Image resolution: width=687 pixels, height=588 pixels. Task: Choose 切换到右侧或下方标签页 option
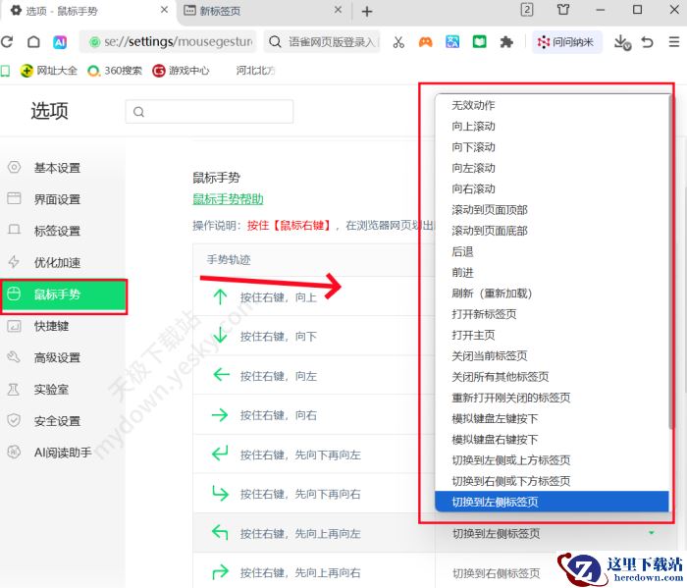[x=552, y=481]
